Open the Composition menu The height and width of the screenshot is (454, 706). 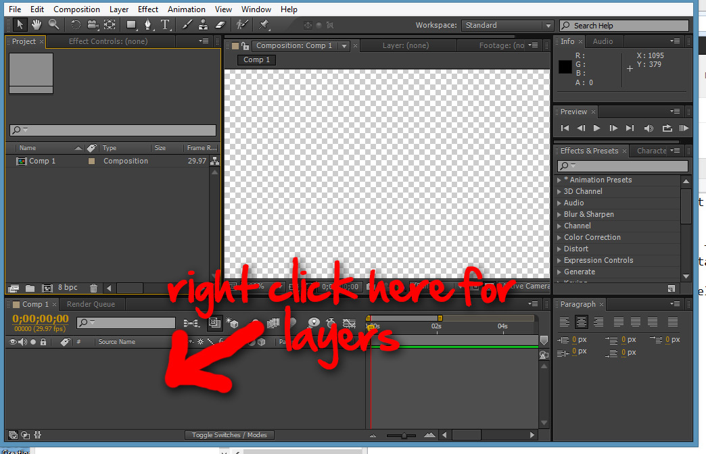pos(76,9)
